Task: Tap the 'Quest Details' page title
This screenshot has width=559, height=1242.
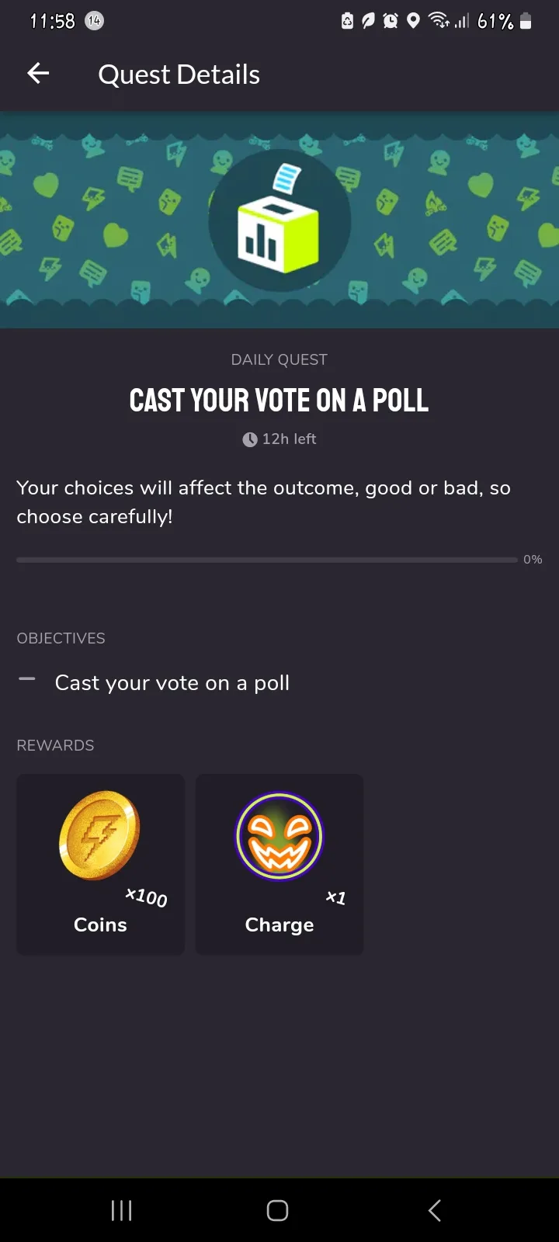Action: [x=179, y=75]
